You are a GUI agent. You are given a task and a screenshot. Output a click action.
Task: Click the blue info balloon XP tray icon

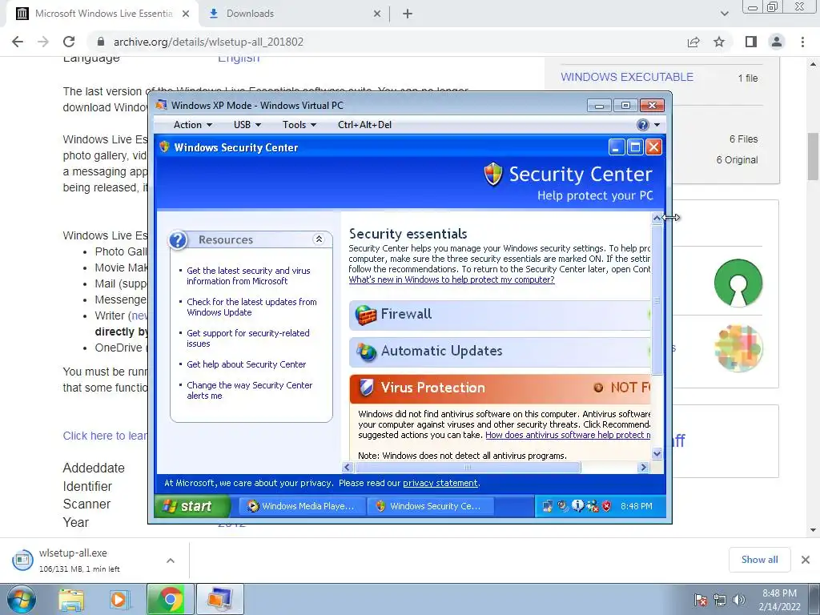578,506
